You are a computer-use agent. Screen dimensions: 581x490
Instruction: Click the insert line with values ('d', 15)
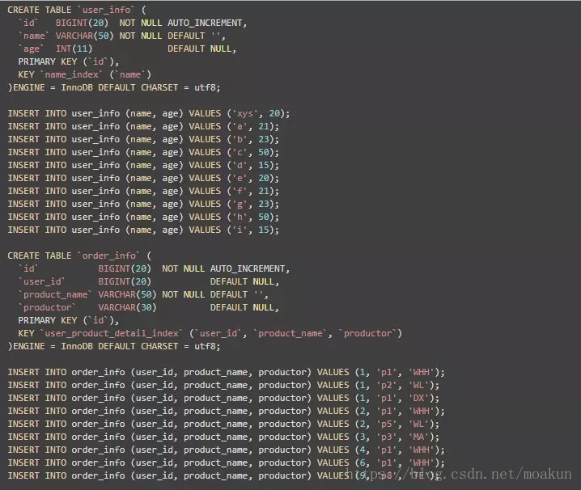[x=143, y=165]
